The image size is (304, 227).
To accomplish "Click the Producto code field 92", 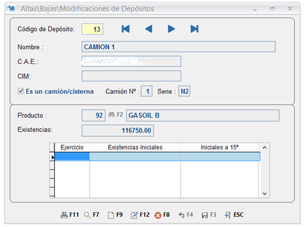I will coord(94,116).
